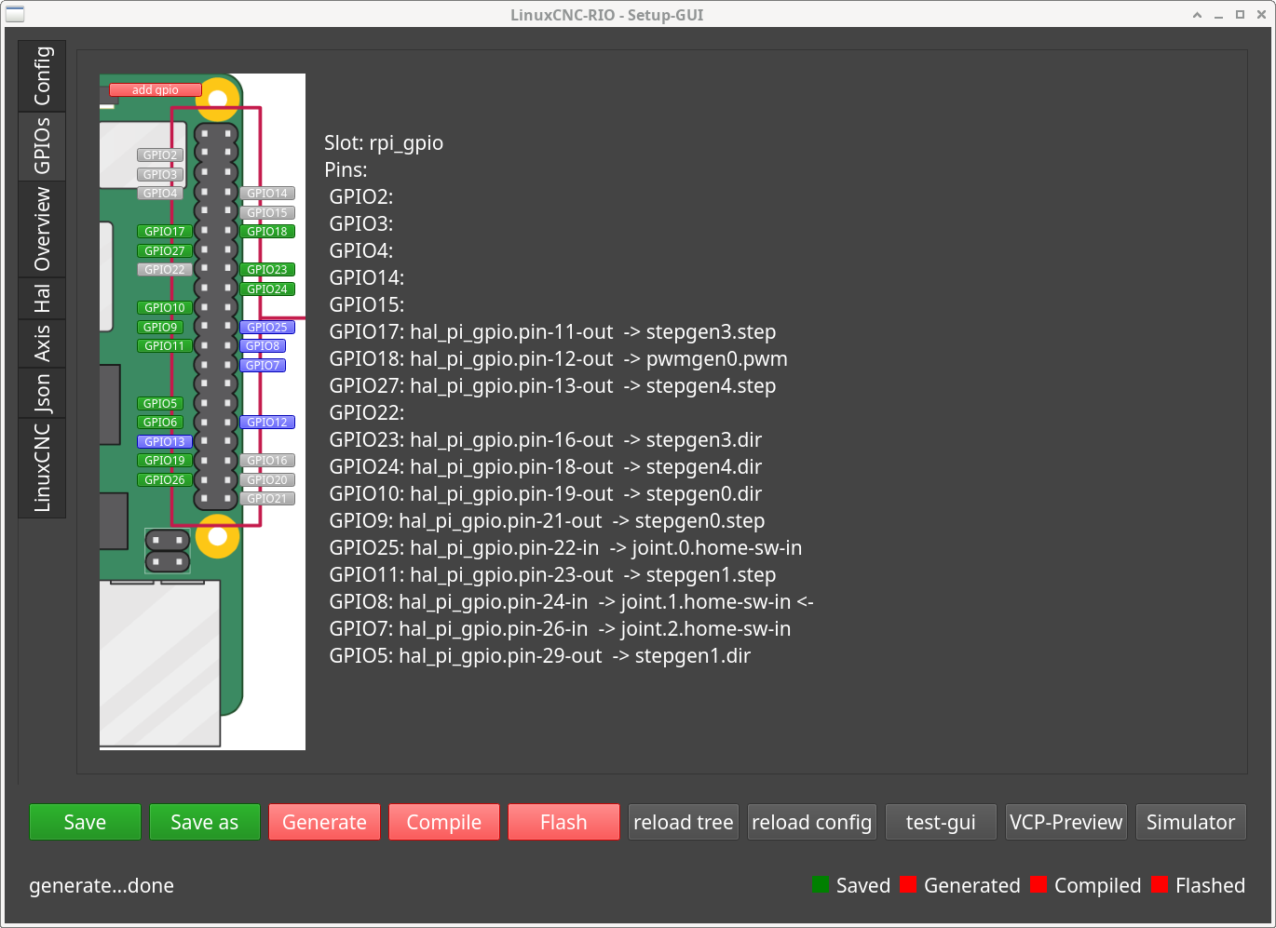Click the green GPIO9 pin label
The height and width of the screenshot is (928, 1276).
point(160,328)
